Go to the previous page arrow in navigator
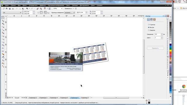The image size is (187, 105). [12, 98]
